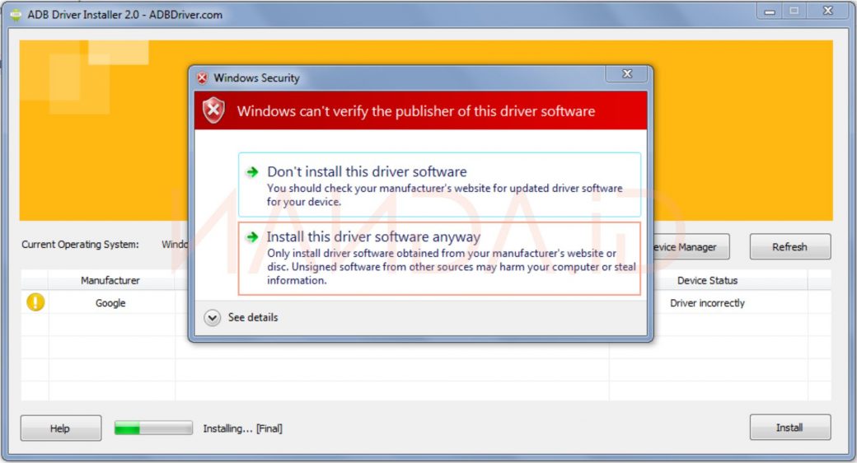The image size is (857, 463).
Task: Click the Install button at bottom right
Action: coord(789,428)
